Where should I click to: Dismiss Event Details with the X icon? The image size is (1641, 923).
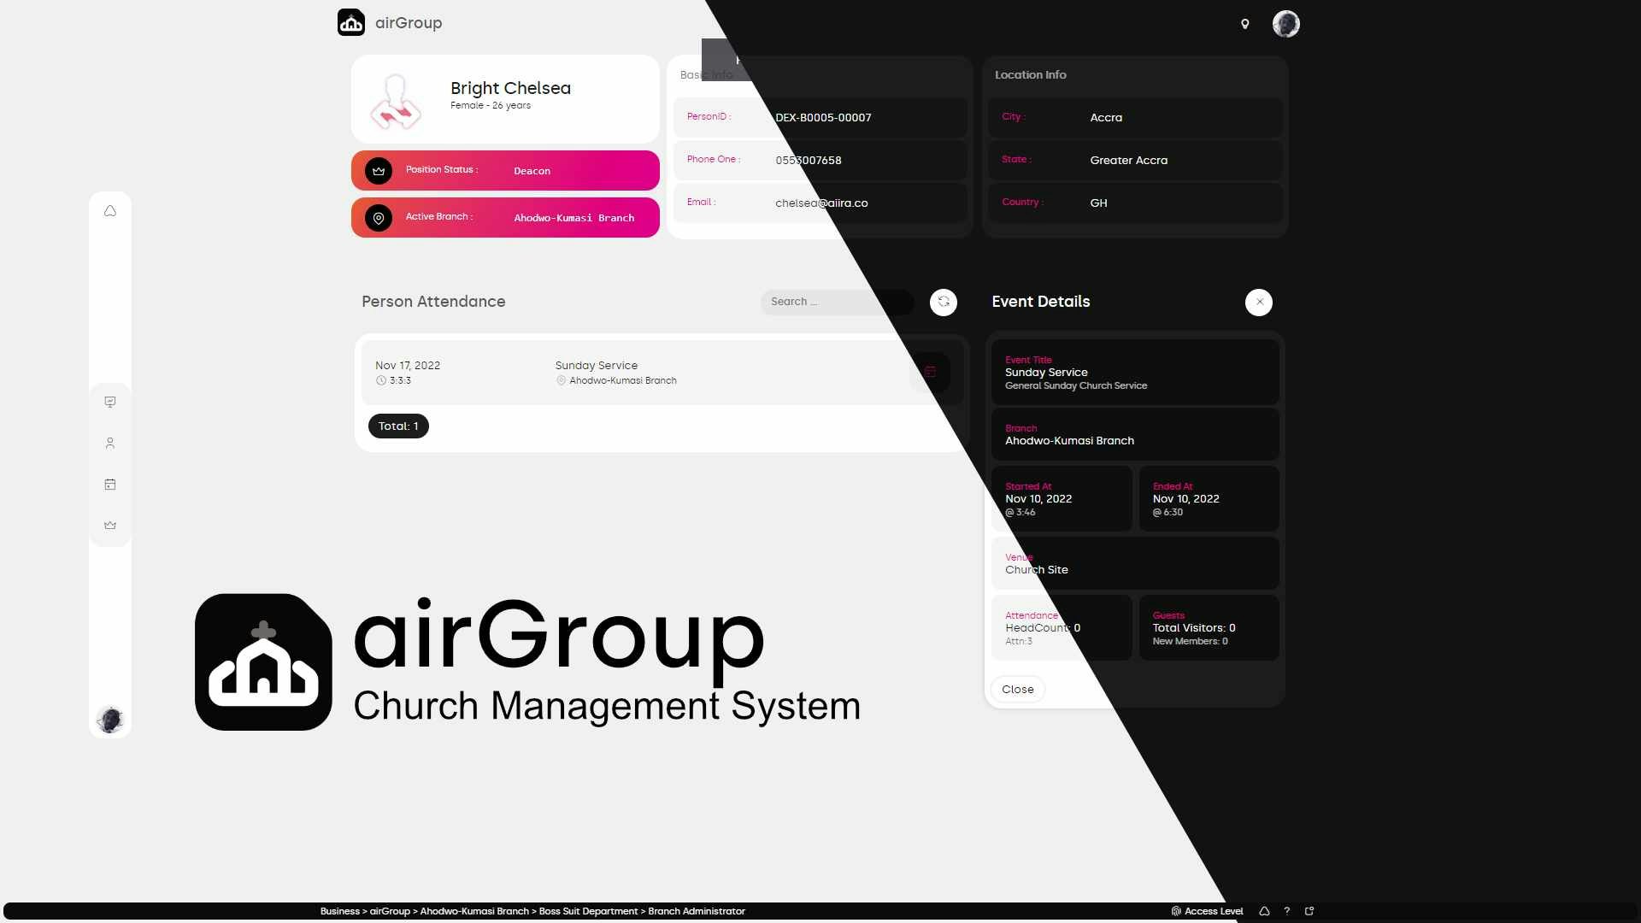click(x=1259, y=302)
